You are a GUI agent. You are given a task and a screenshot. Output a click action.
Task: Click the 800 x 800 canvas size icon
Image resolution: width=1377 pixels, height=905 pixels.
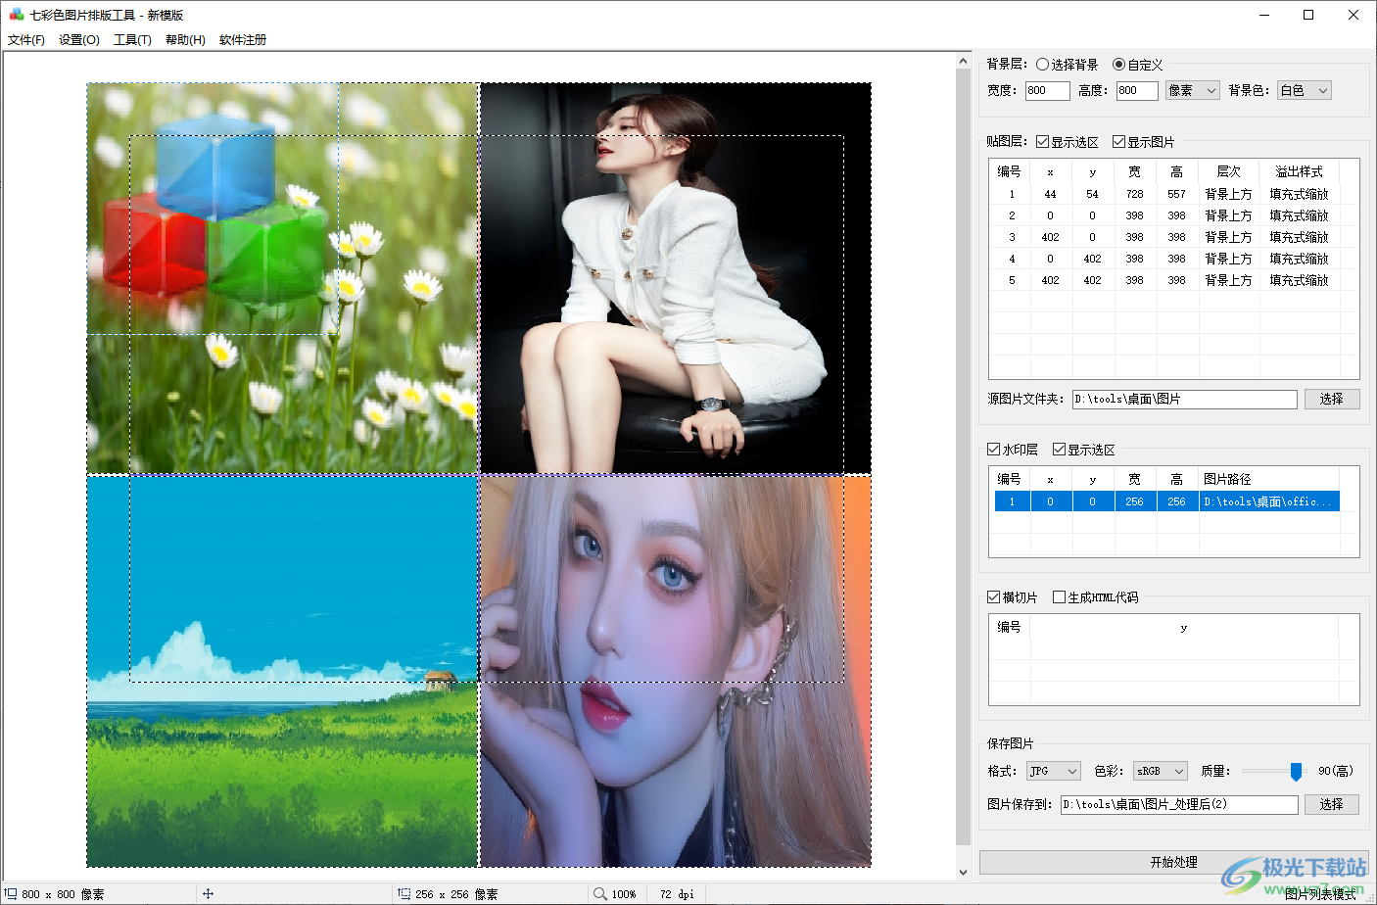[9, 893]
